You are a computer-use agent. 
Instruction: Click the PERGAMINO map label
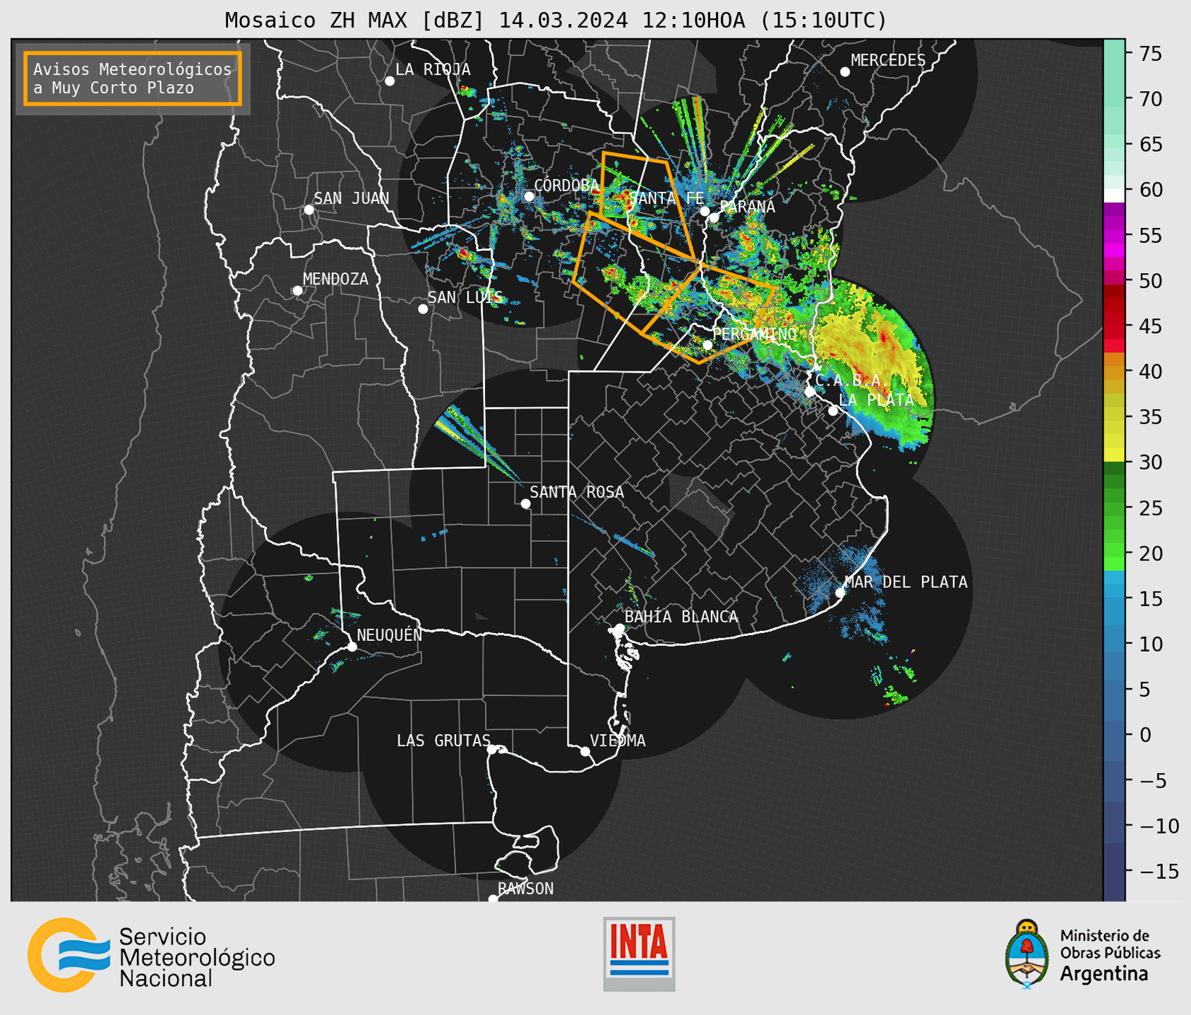[755, 334]
